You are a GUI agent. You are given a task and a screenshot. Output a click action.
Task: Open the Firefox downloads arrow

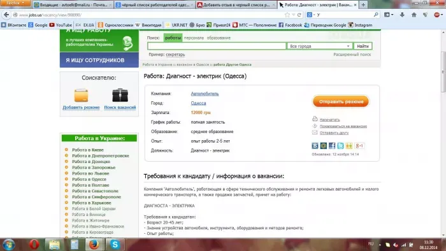click(x=402, y=15)
